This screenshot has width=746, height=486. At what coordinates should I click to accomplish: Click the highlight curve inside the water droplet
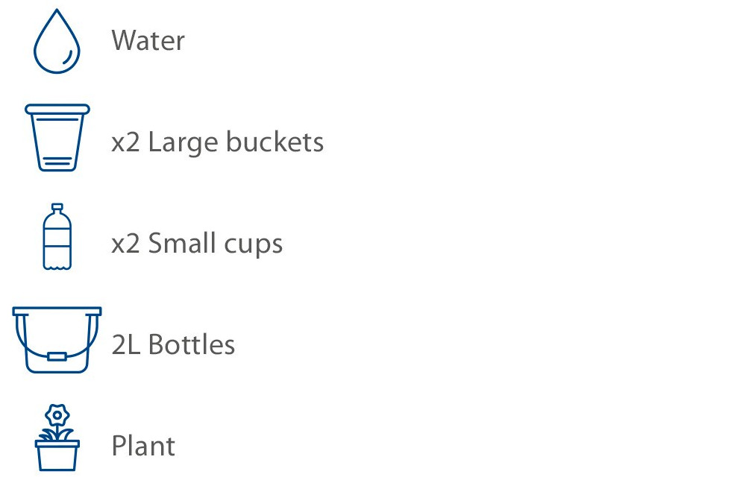(68, 57)
